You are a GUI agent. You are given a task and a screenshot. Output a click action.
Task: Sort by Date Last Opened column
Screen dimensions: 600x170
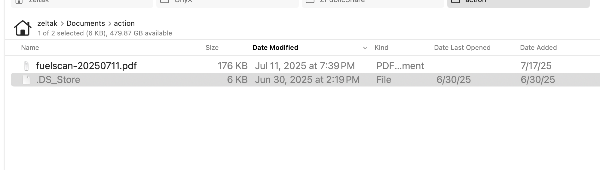coord(462,47)
